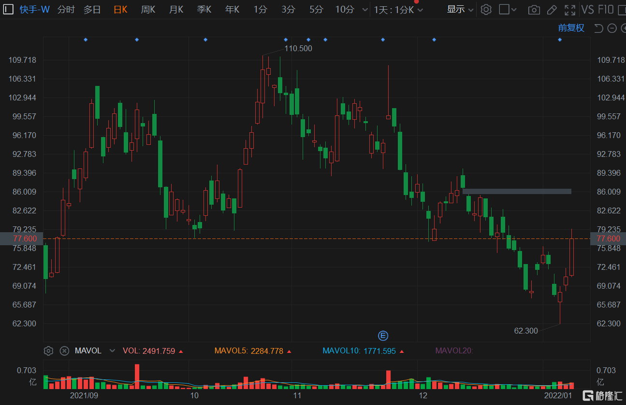This screenshot has height=405, width=626.
Task: Expand the 显示 display dropdown
Action: [x=460, y=9]
